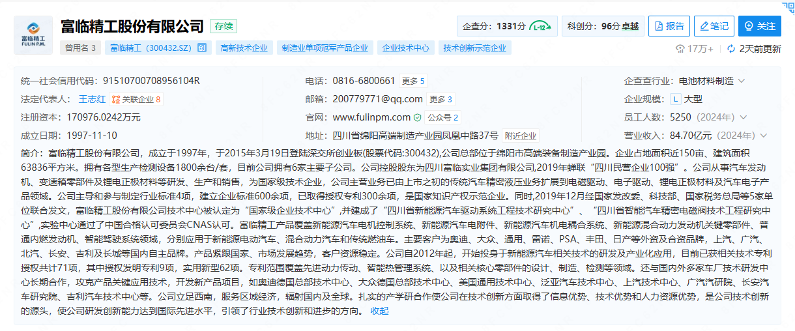Expand the 营业收入 (2024年) dropdown arrow
Screen dimensions: 795x331
[x=763, y=136]
